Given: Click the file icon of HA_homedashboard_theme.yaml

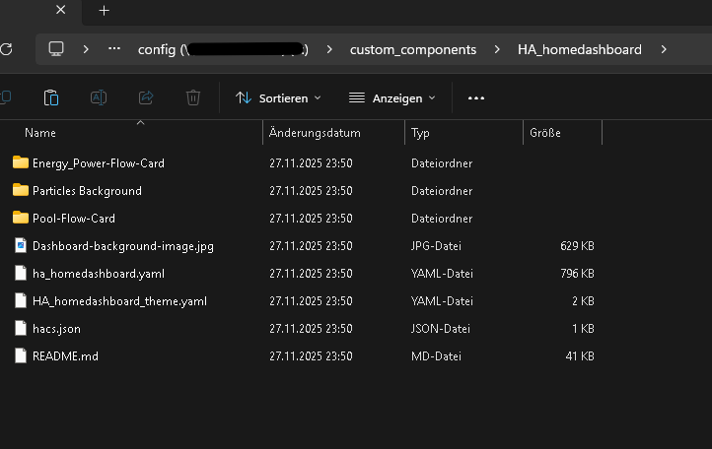Looking at the screenshot, I should (21, 300).
